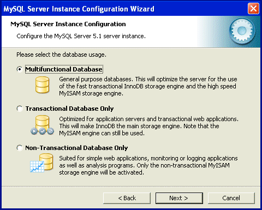Select the Transactional Database Only radio button
262x210 pixels.
(x=20, y=109)
